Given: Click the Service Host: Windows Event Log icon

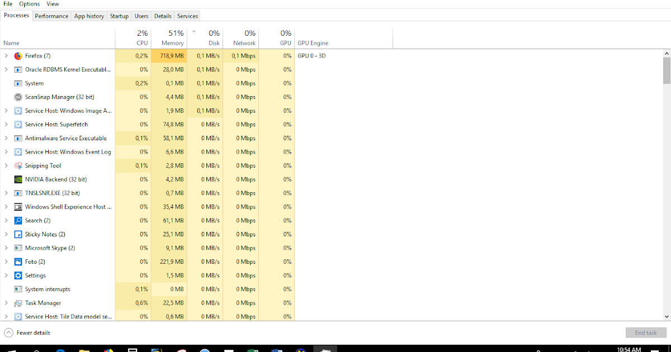Looking at the screenshot, I should tap(18, 152).
